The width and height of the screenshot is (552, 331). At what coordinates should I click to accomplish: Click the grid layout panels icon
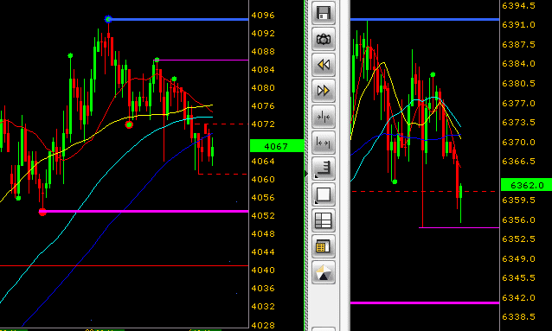coord(324,220)
